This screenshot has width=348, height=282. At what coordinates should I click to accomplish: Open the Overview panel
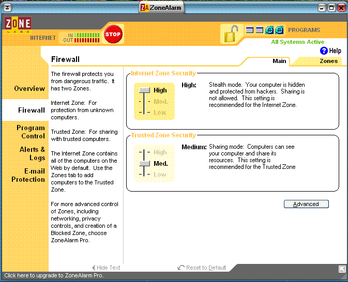[29, 88]
